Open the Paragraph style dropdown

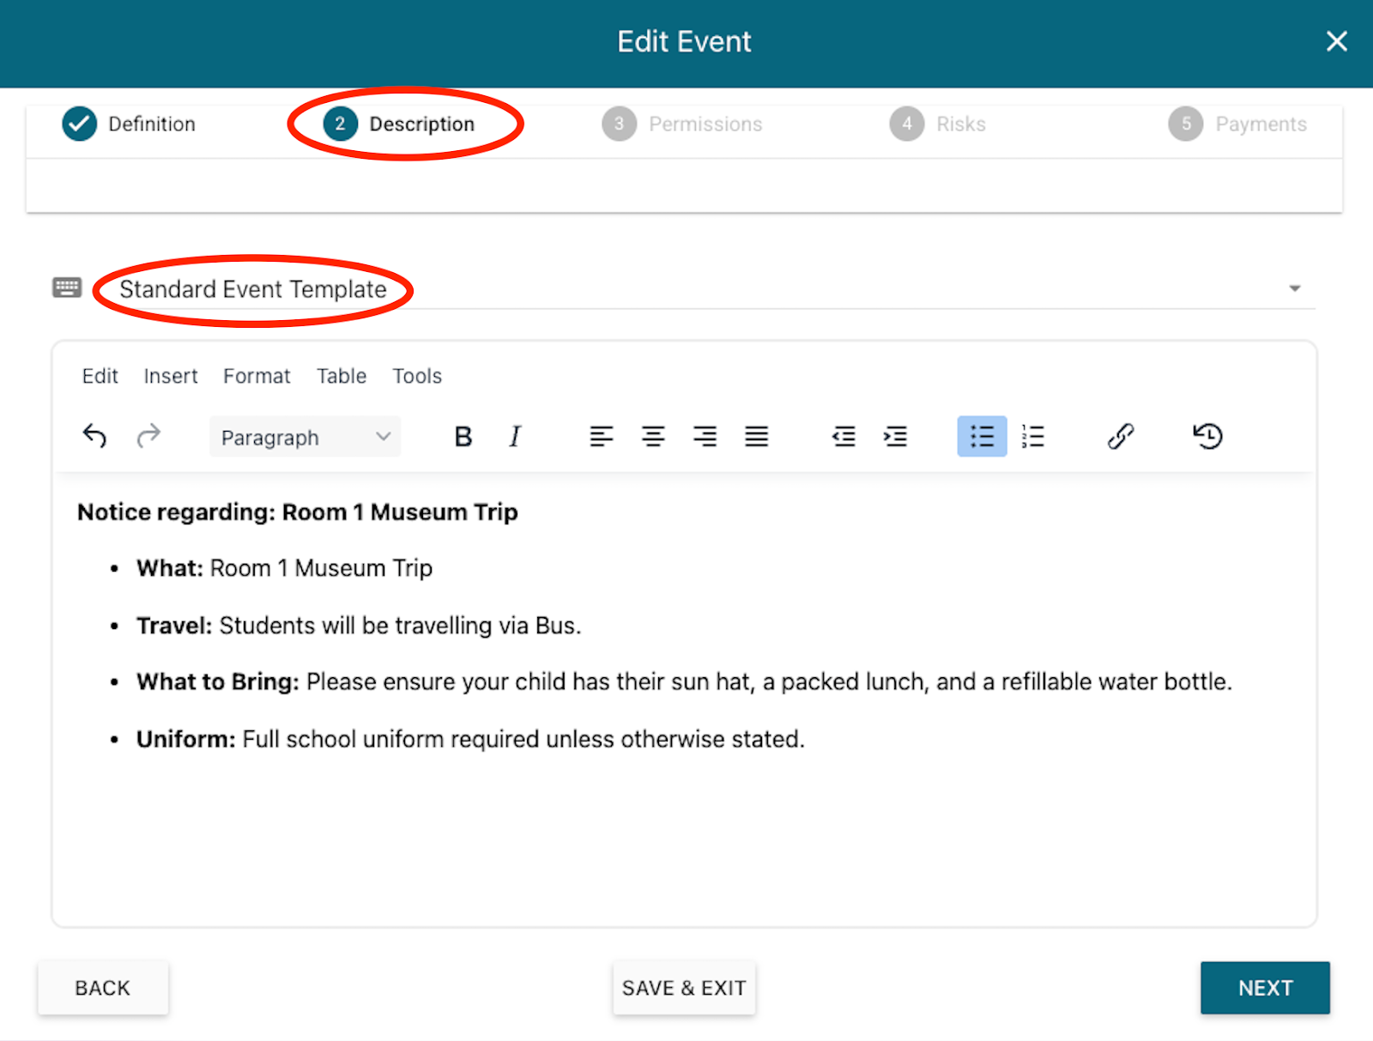pos(305,438)
